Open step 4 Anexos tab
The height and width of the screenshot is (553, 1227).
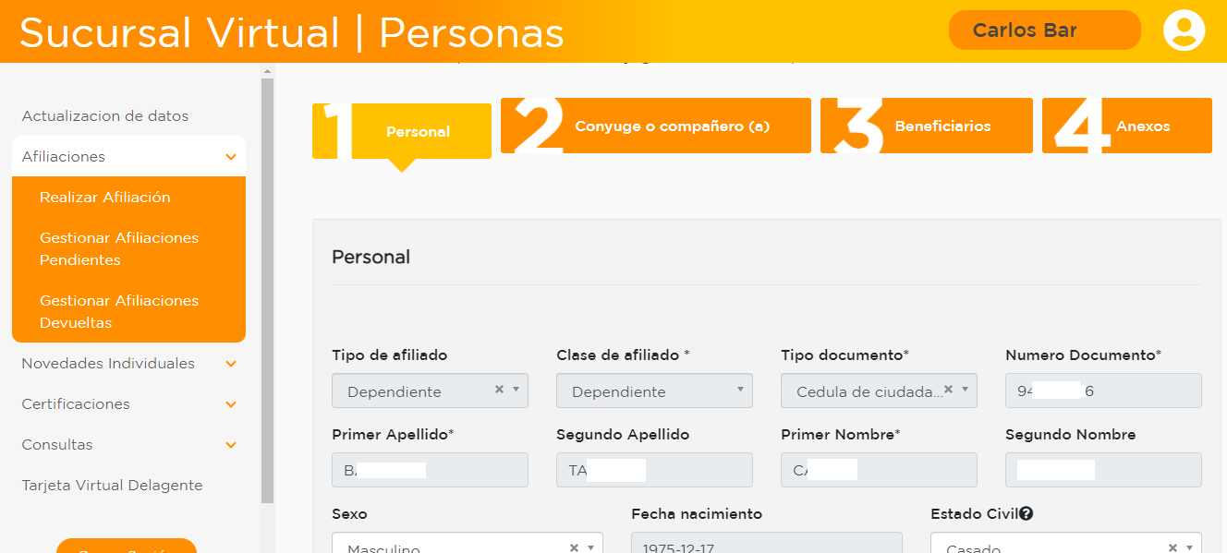[1127, 126]
